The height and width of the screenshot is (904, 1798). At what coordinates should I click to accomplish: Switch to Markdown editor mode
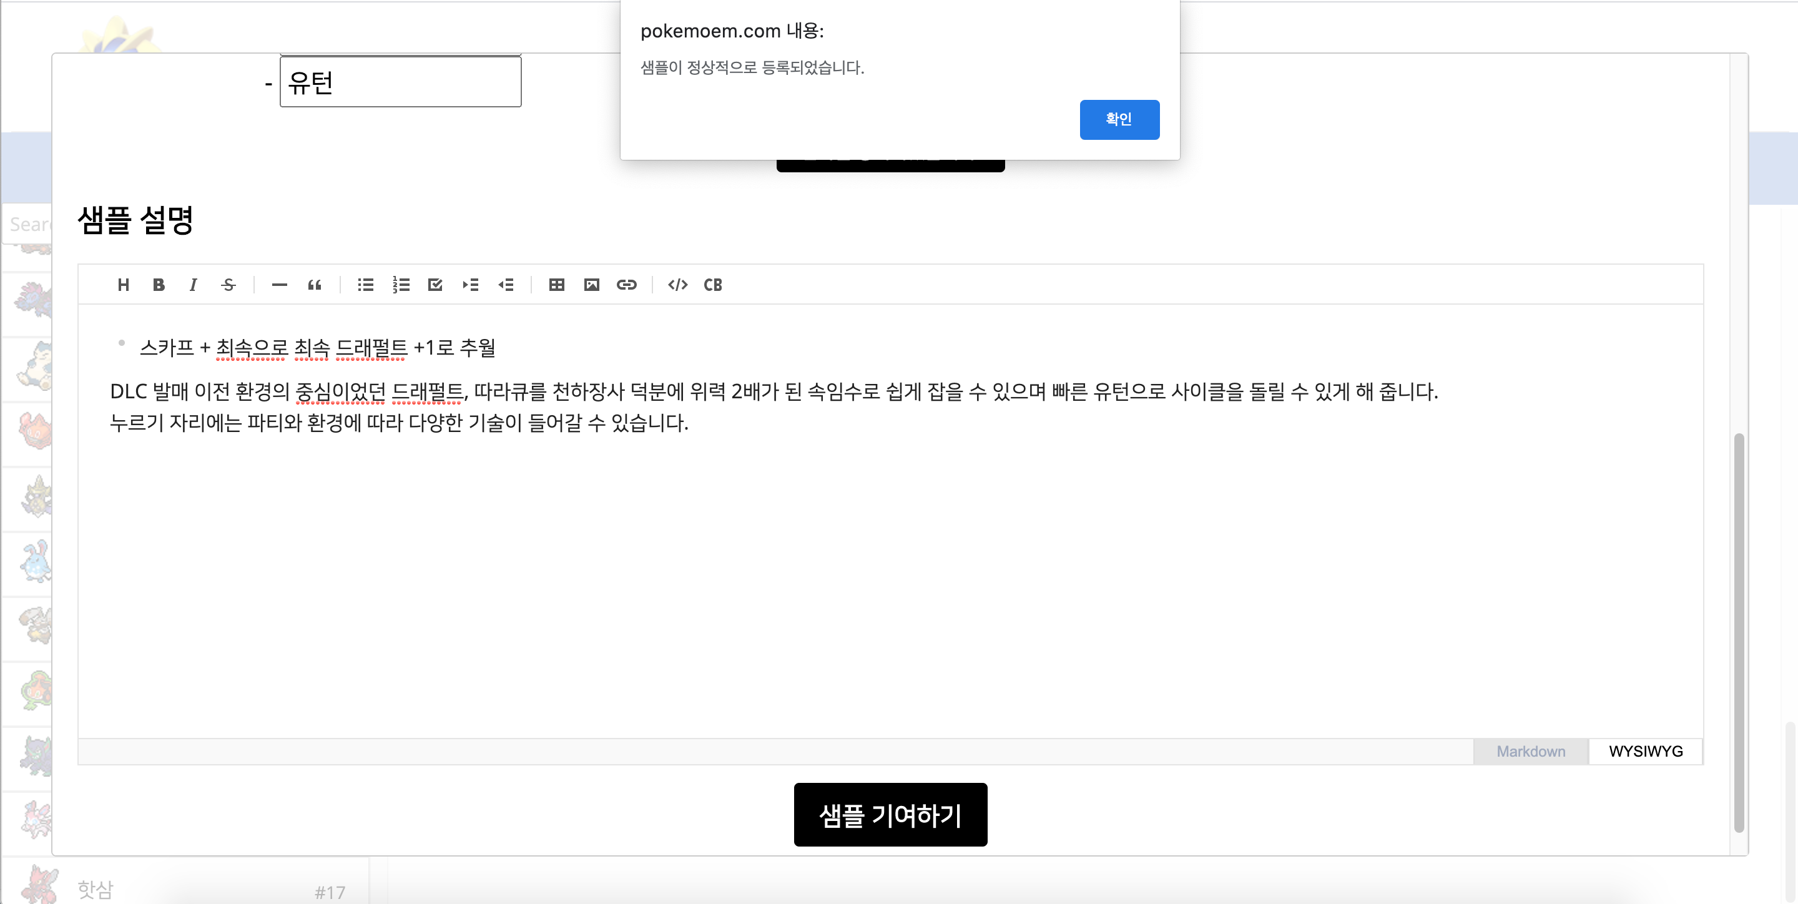[x=1530, y=751]
